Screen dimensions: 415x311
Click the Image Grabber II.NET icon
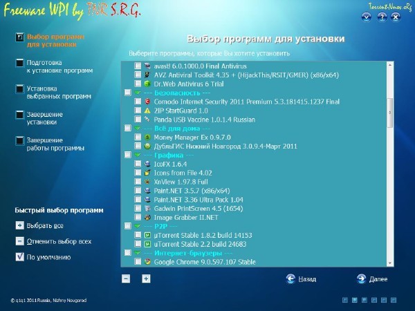pos(147,218)
